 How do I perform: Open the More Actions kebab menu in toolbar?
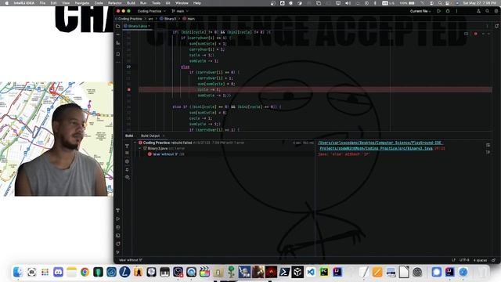click(456, 11)
